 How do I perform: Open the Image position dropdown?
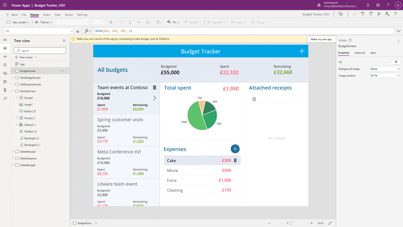385,76
